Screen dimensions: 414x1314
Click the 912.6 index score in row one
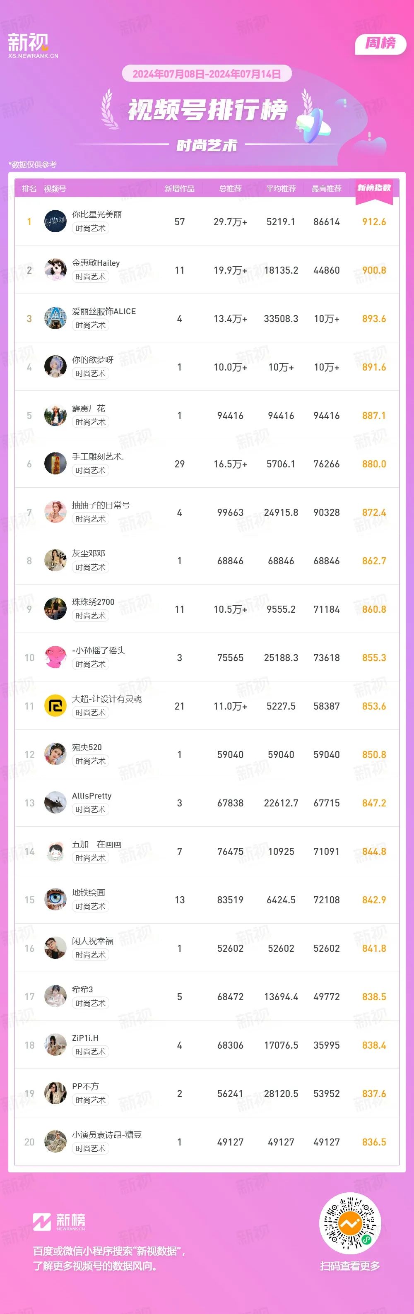coord(374,222)
